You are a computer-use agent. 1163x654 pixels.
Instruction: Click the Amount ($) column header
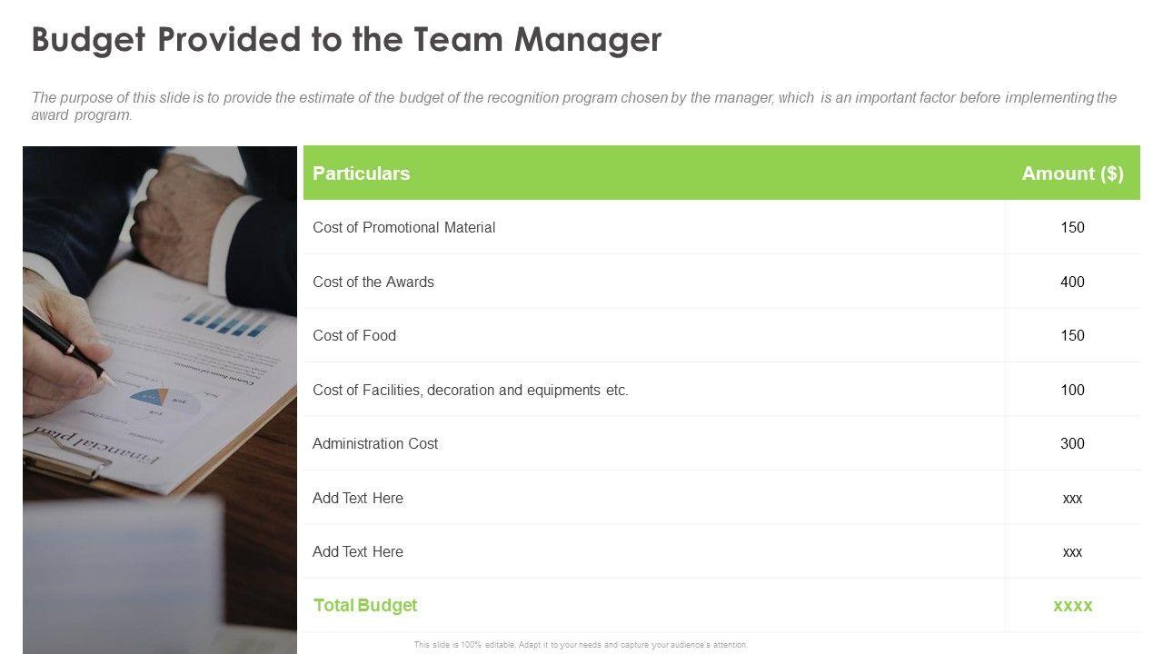point(1072,173)
